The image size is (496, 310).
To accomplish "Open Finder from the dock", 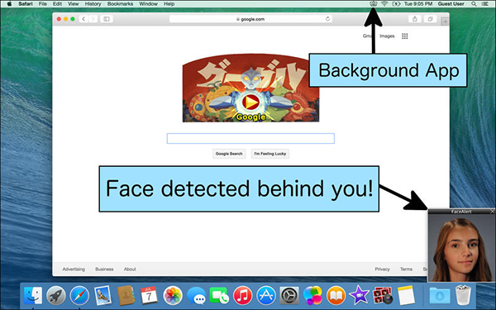I will (33, 295).
